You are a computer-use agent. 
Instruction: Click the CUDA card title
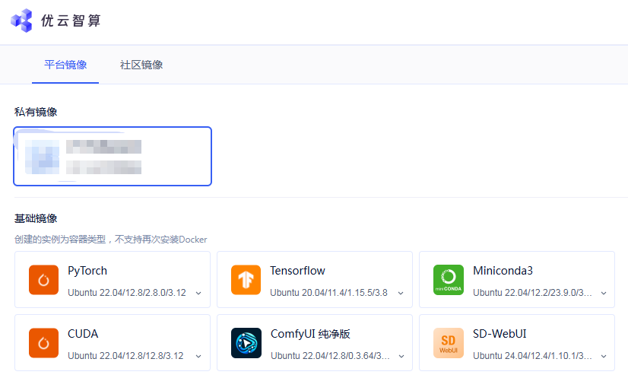tap(83, 334)
